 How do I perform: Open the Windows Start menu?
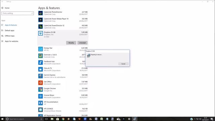click(x=2, y=119)
